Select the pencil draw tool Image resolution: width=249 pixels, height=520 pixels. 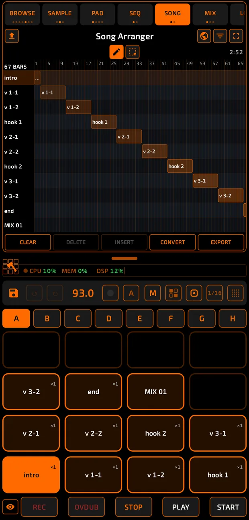tap(116, 52)
